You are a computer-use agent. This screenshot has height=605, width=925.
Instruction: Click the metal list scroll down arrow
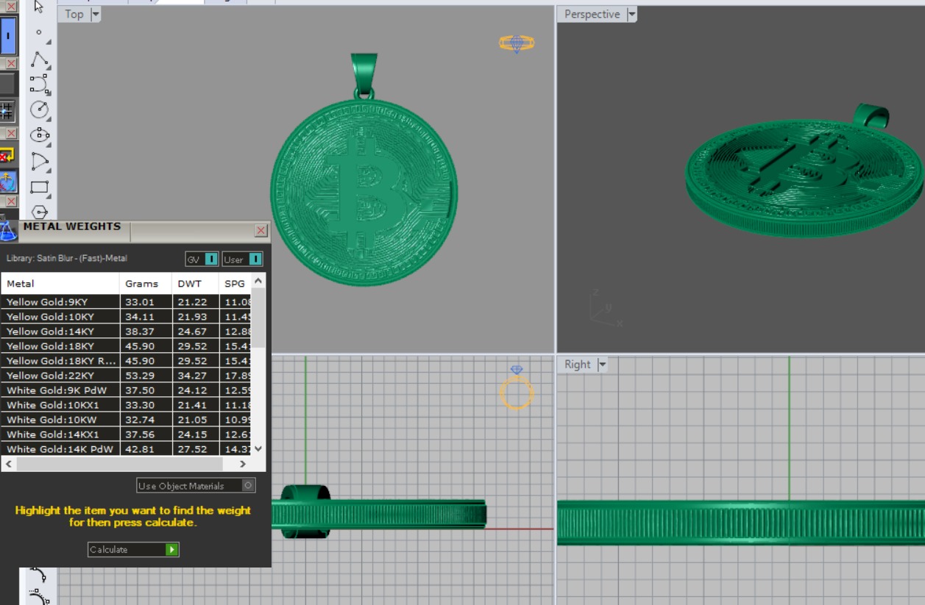click(258, 448)
